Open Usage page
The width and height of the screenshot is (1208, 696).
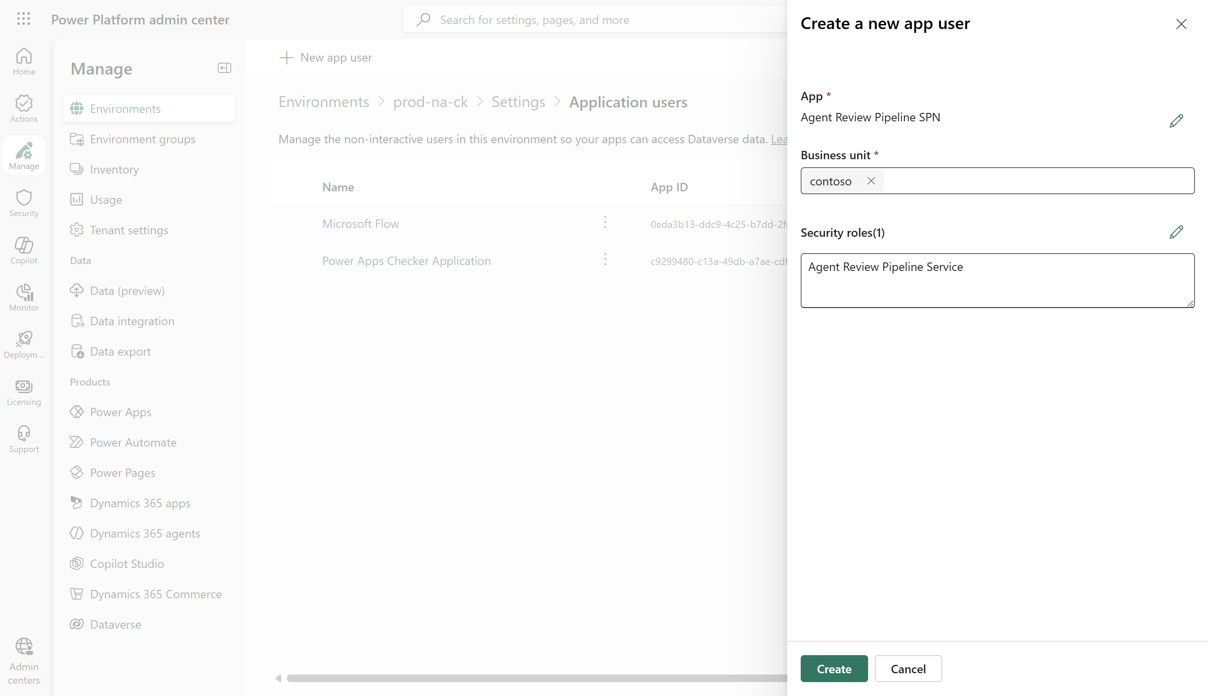point(149,199)
